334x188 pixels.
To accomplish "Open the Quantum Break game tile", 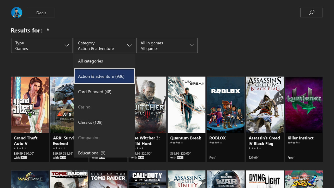I will (186, 104).
